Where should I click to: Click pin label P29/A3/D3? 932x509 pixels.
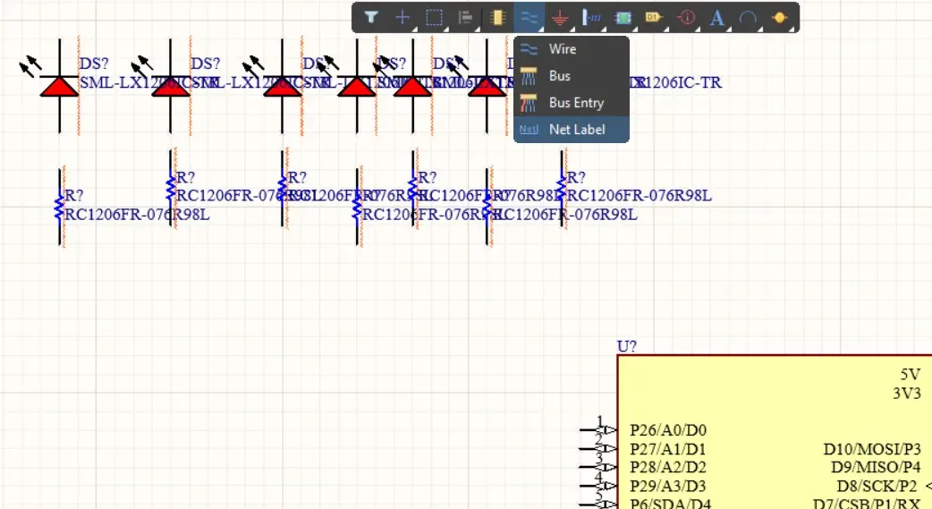point(668,487)
